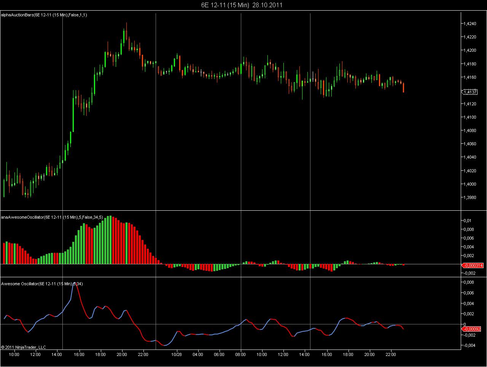Select the anaAwesomeOscillator panel label
The width and height of the screenshot is (487, 367).
(x=52, y=218)
